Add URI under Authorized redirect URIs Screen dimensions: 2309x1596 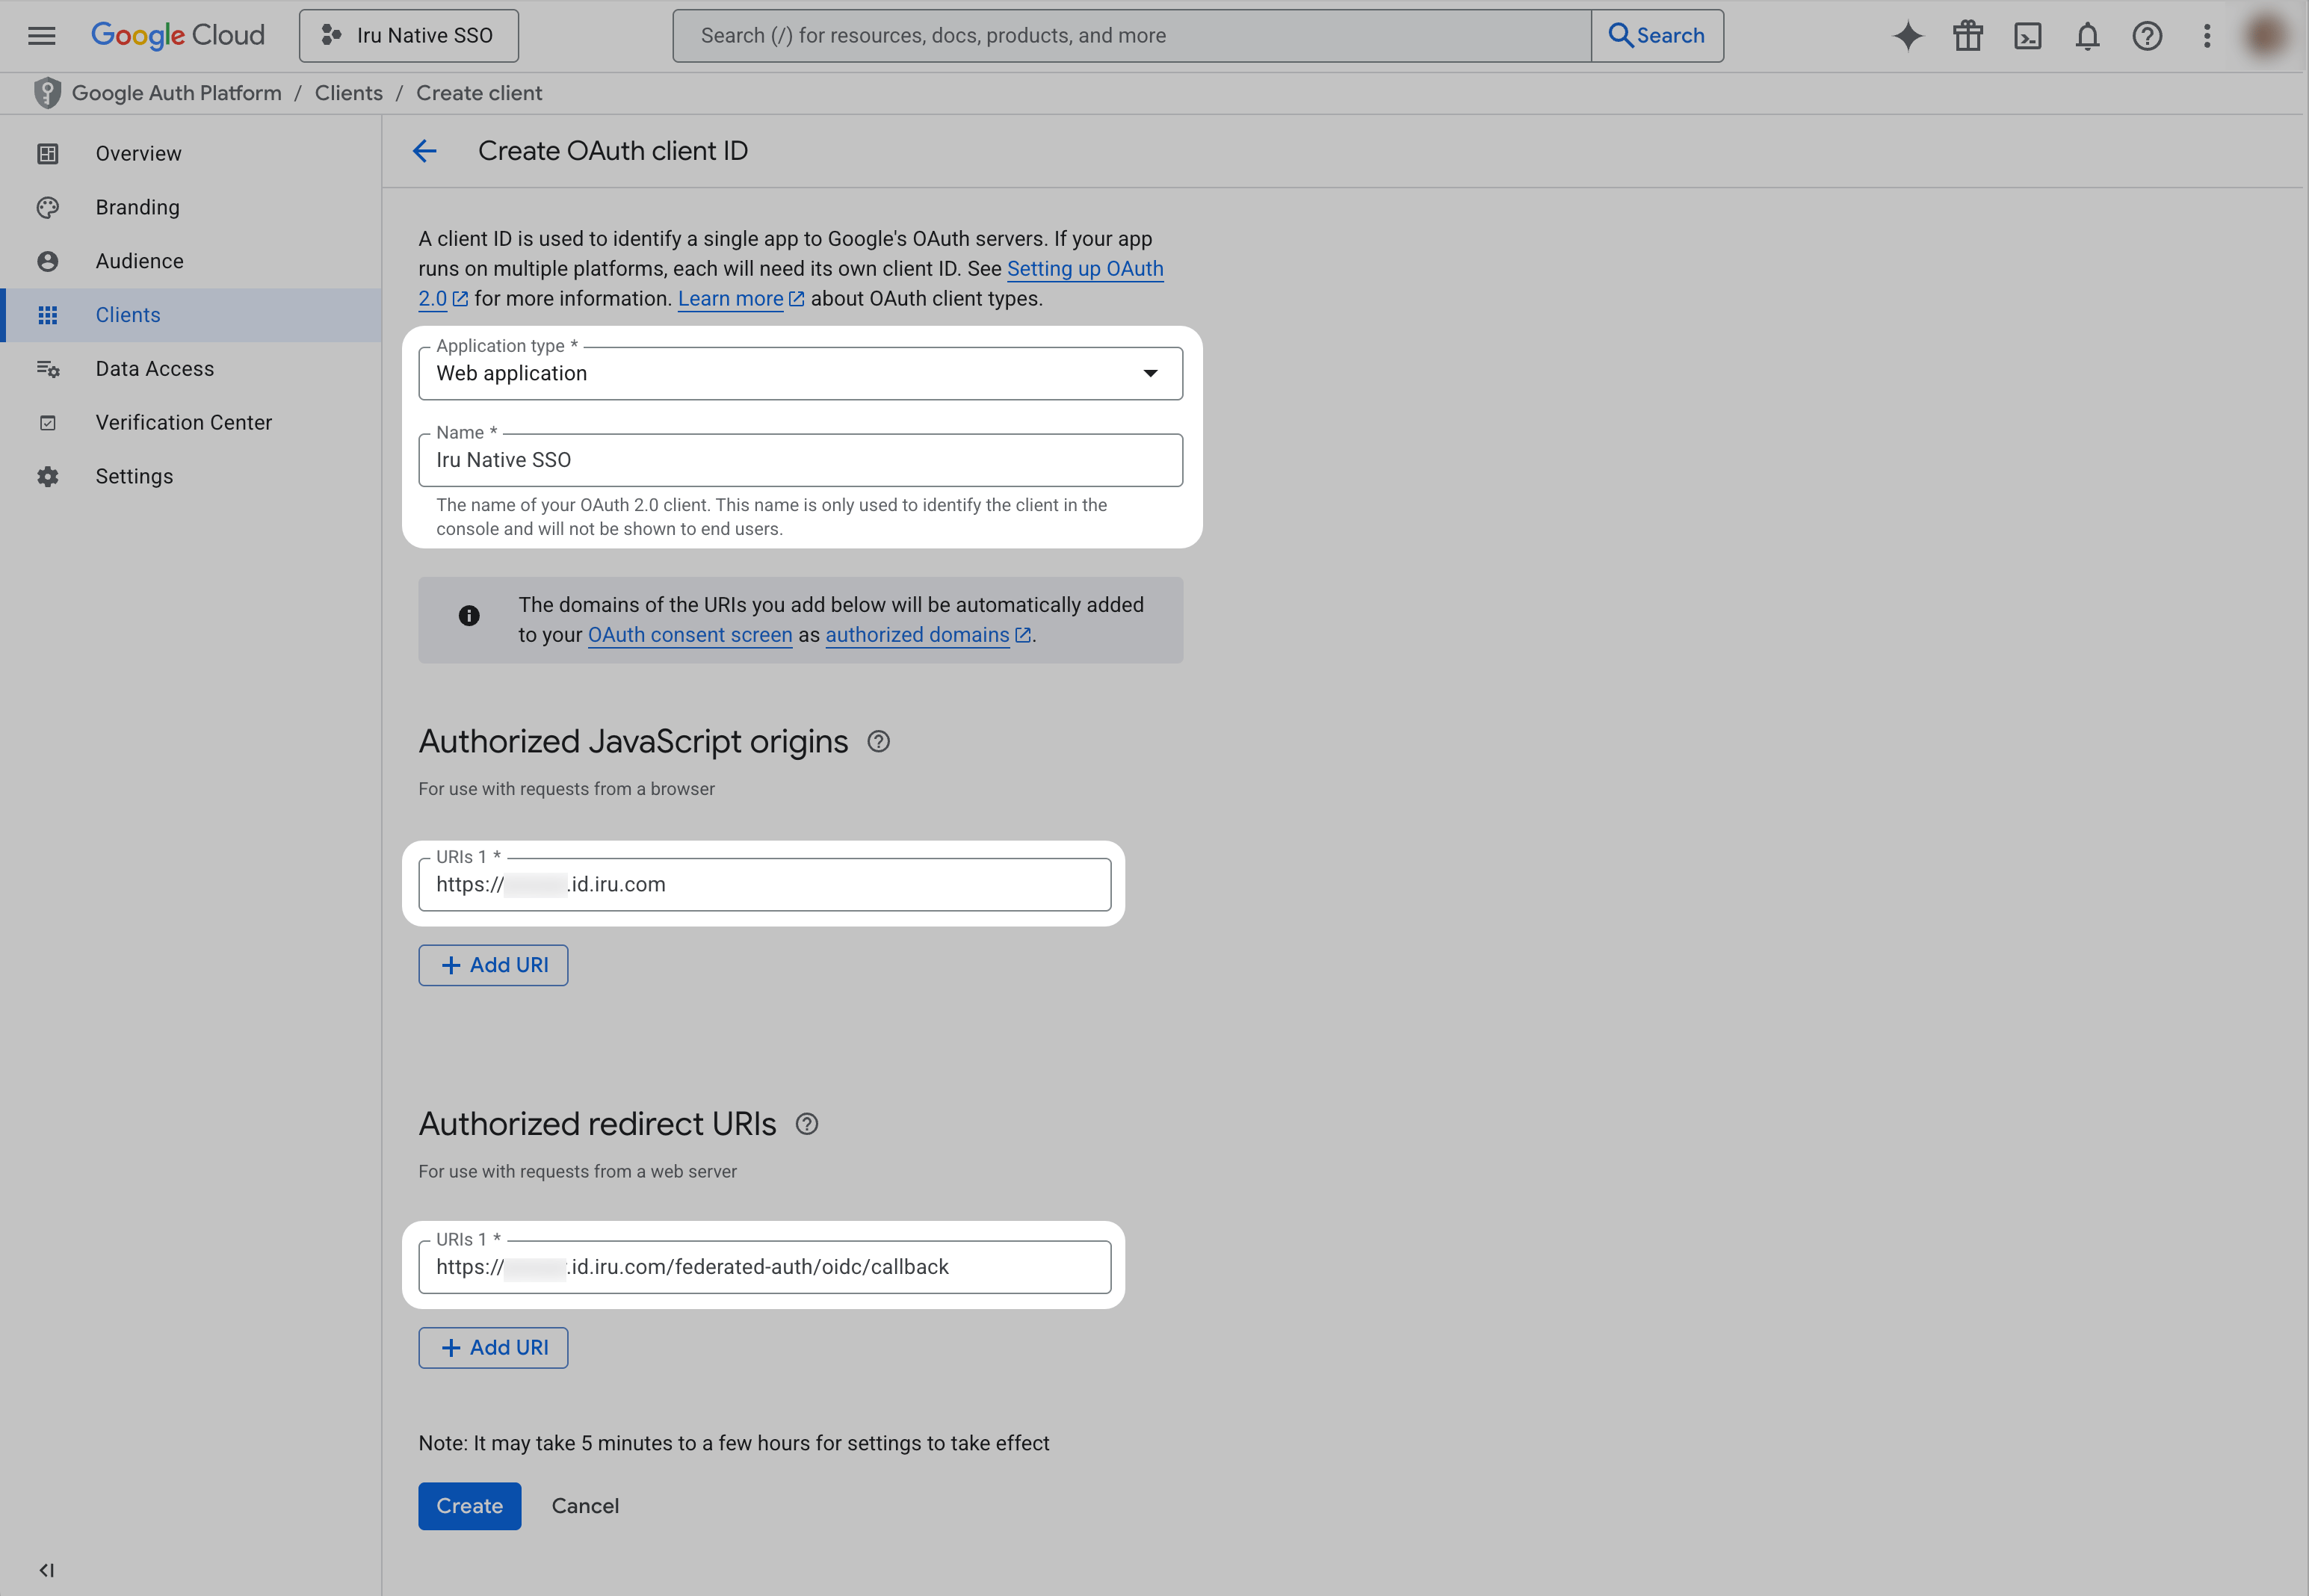[493, 1348]
